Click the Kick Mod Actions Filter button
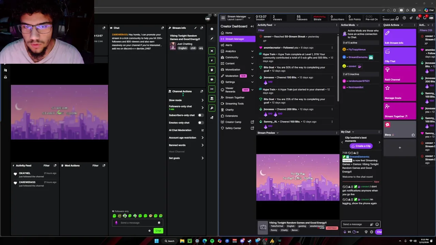This screenshot has height=245, width=436. (95, 166)
